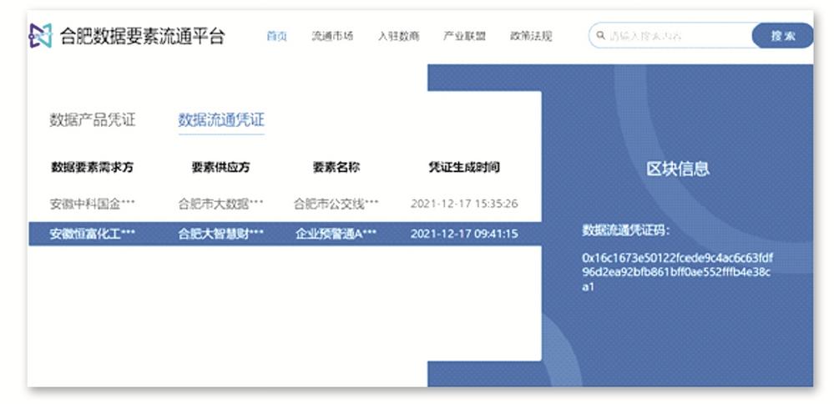Viewport: 834px width, 404px height.
Task: Select the 2021-12-17 15:35:26 timestamp
Action: (464, 204)
